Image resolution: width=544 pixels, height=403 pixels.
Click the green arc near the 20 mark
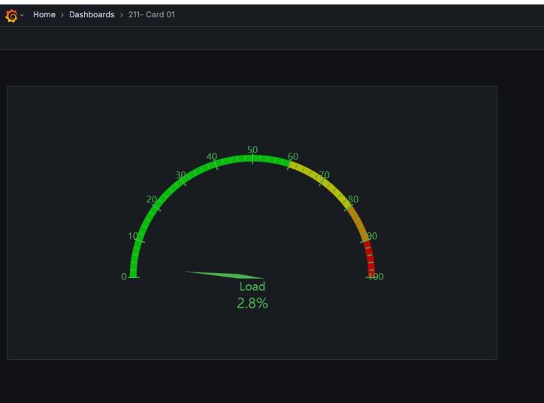point(155,208)
